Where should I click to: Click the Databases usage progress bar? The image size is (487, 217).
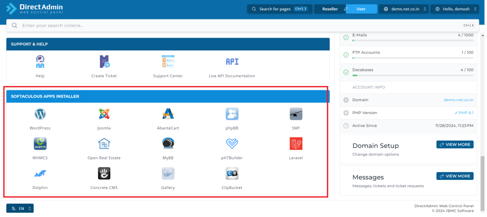413,75
